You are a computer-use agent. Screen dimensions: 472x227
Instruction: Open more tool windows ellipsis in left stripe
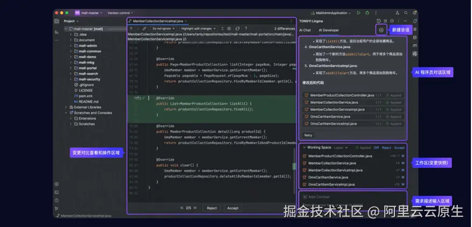(57, 40)
